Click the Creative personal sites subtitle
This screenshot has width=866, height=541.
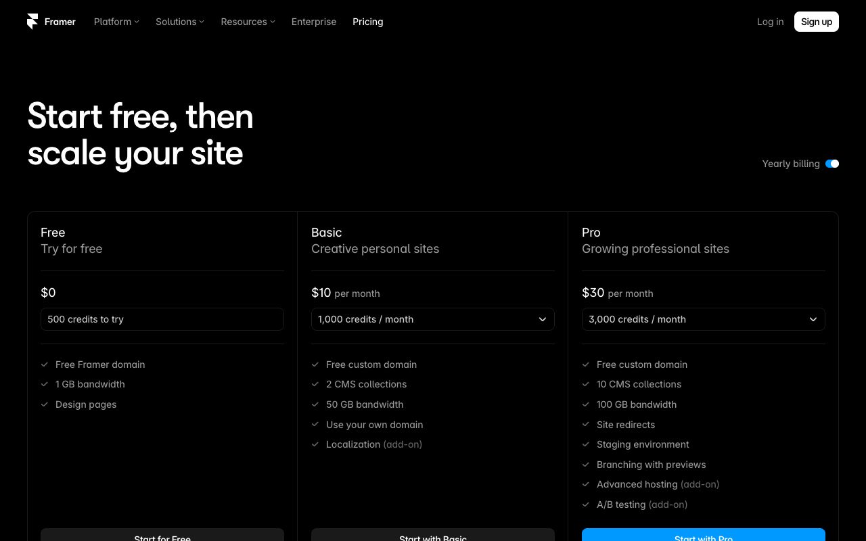tap(375, 249)
